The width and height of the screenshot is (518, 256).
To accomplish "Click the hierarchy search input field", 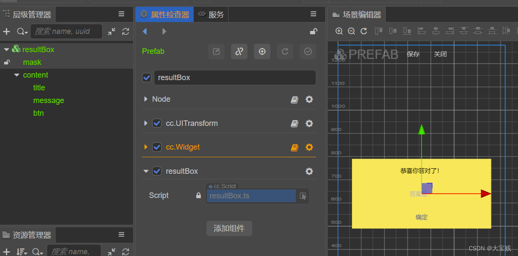I will click(x=67, y=31).
